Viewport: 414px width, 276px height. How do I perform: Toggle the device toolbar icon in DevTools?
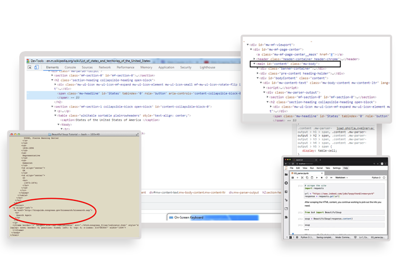[37, 67]
